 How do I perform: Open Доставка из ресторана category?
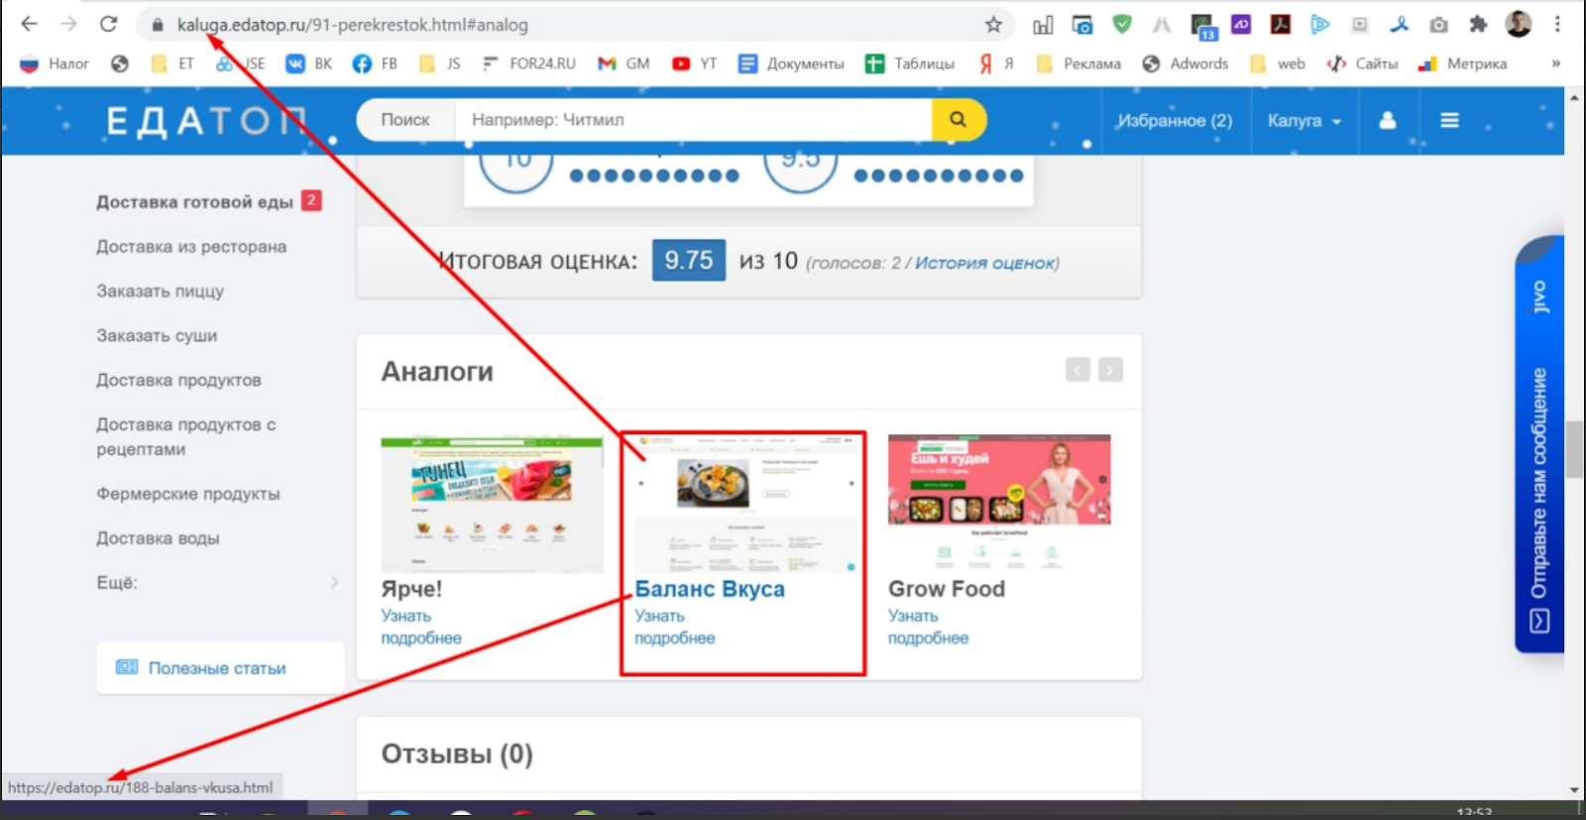[191, 247]
